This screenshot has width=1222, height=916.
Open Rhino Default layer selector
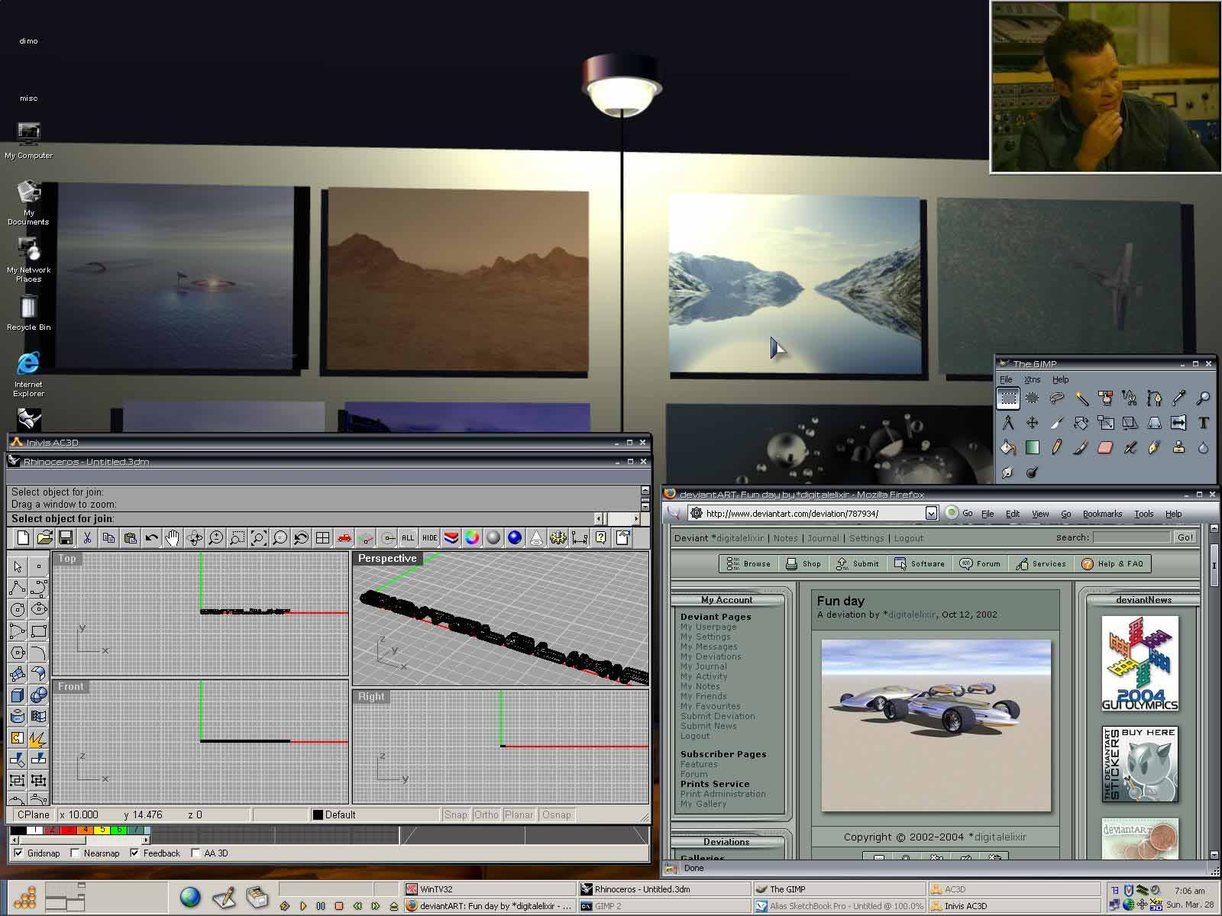pos(375,815)
